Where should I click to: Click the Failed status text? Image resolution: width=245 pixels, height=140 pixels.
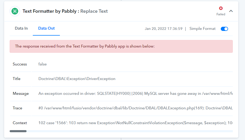pyautogui.click(x=221, y=14)
